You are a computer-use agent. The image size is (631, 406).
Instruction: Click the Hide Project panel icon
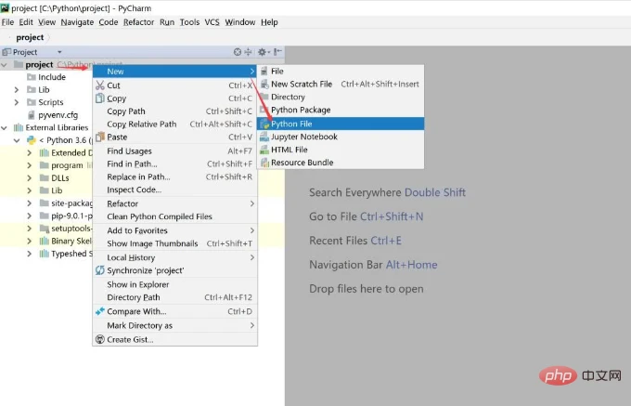[x=277, y=51]
